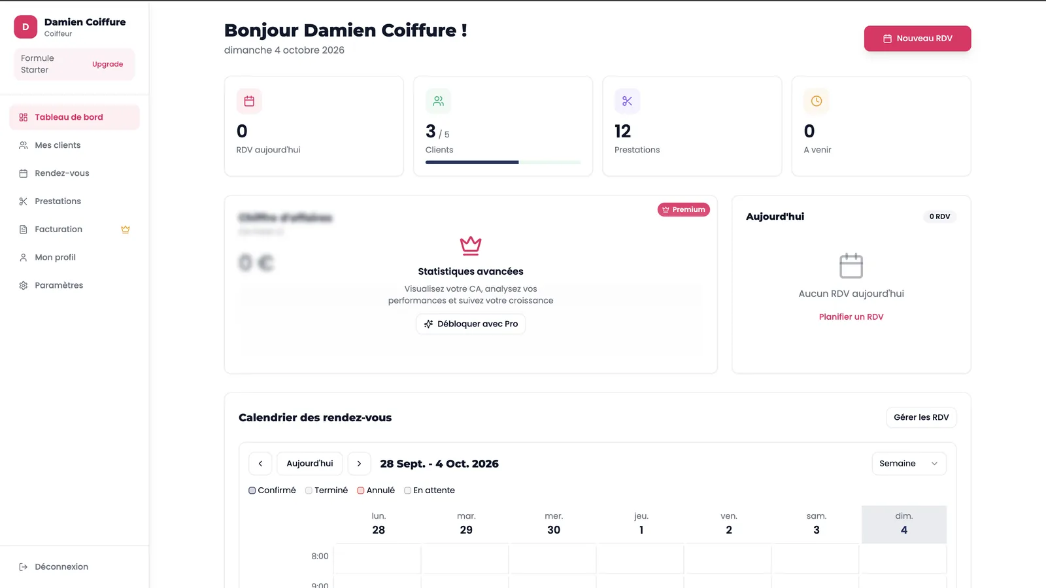Viewport: 1046px width, 588px height.
Task: Jump to Aujourd'hui in calendar
Action: pyautogui.click(x=310, y=464)
